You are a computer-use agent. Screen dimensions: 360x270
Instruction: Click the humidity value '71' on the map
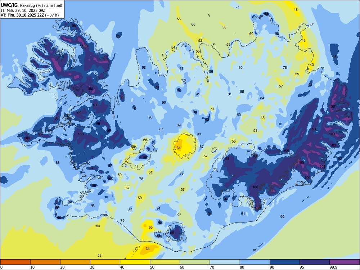point(238,7)
